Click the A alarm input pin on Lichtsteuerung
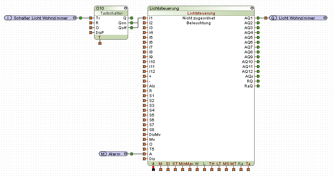The width and height of the screenshot is (334, 178). coord(144,154)
